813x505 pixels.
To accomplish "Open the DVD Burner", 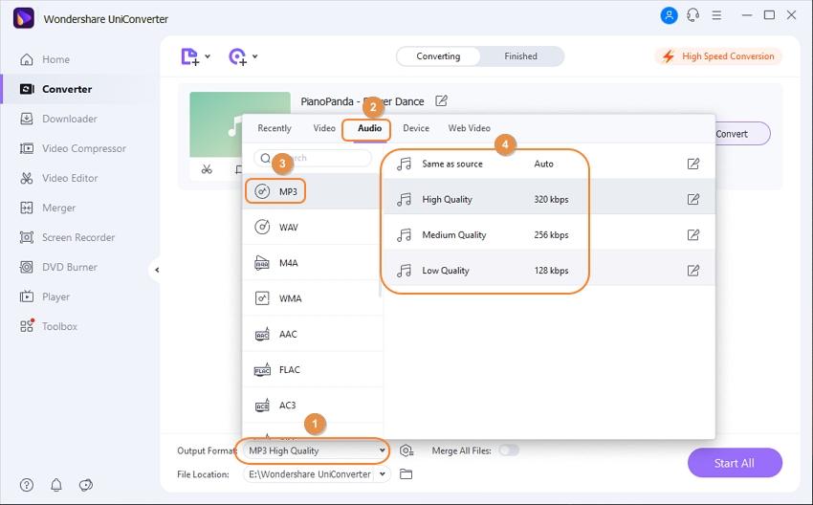I will tap(58, 267).
